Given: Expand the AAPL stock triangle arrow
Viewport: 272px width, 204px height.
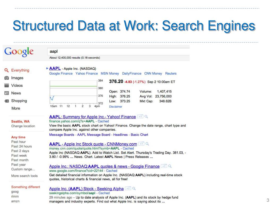Looking at the screenshot, I should click(x=47, y=68).
